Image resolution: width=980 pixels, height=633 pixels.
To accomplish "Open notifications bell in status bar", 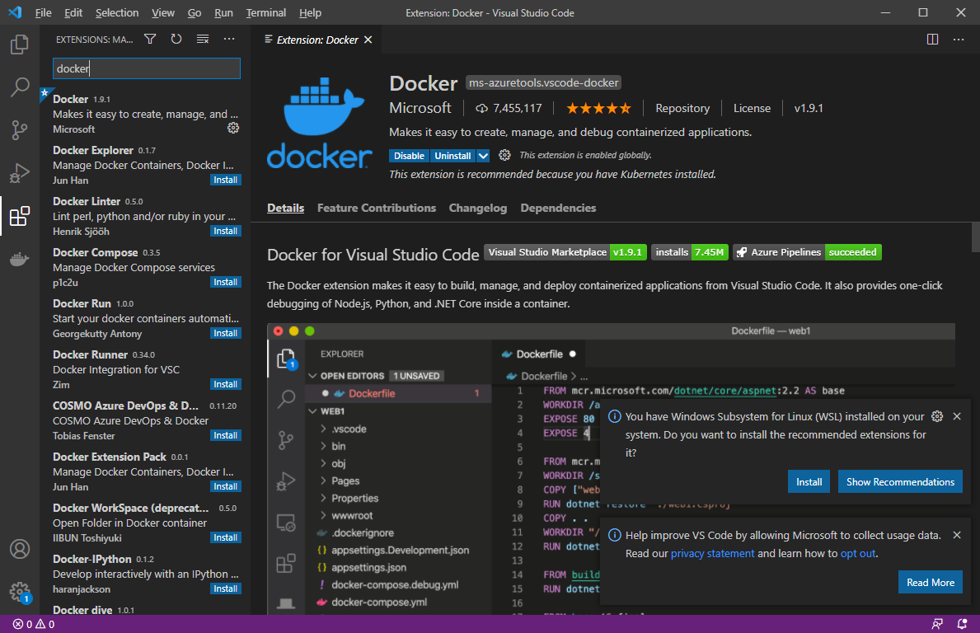I will [x=962, y=624].
